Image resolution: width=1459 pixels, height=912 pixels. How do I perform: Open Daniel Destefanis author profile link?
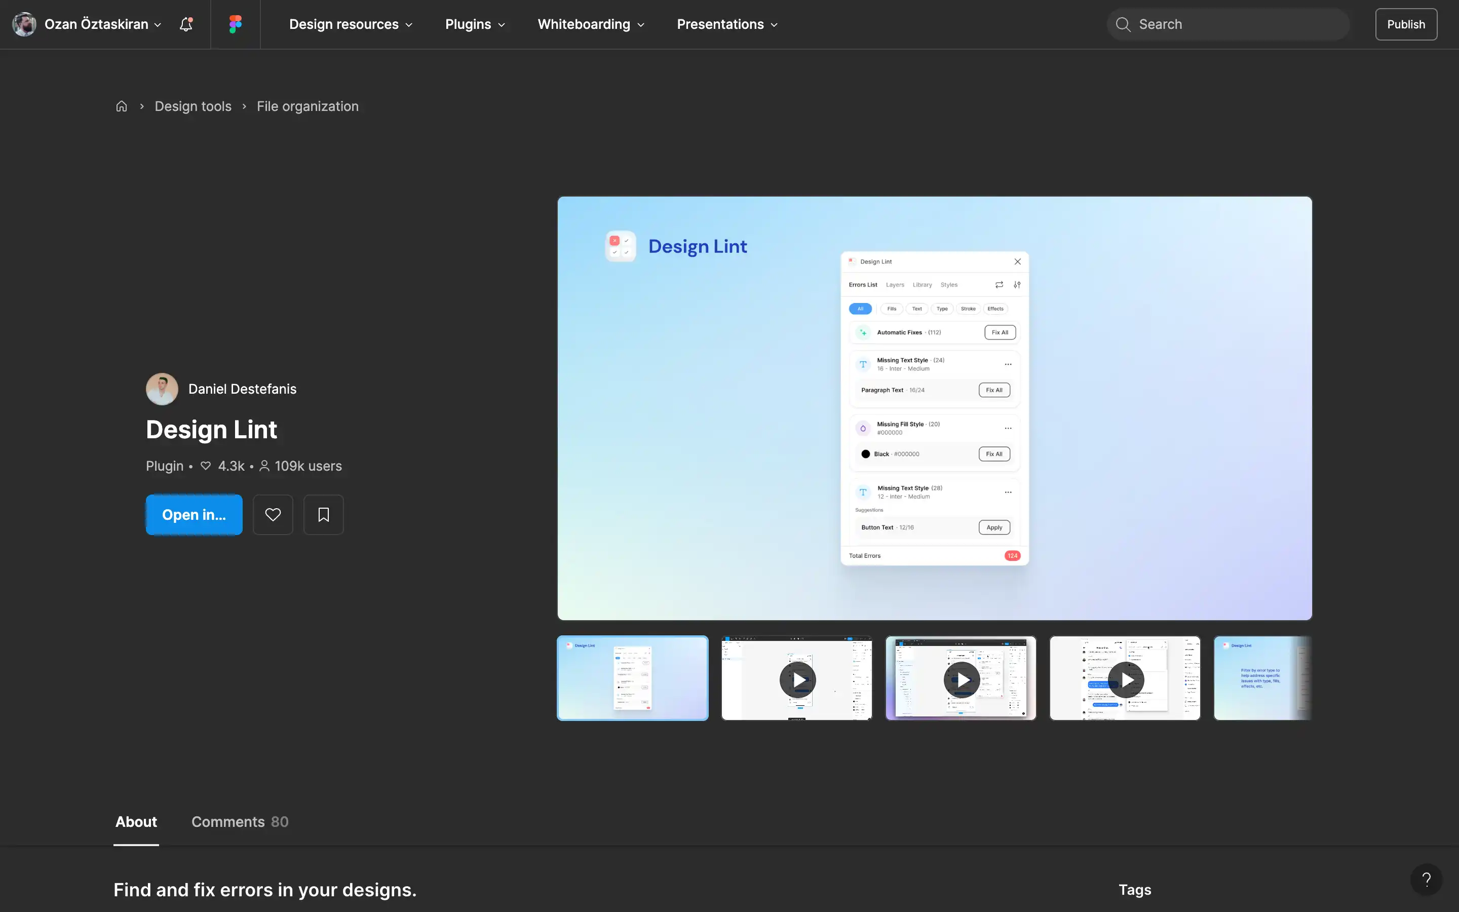click(x=242, y=389)
